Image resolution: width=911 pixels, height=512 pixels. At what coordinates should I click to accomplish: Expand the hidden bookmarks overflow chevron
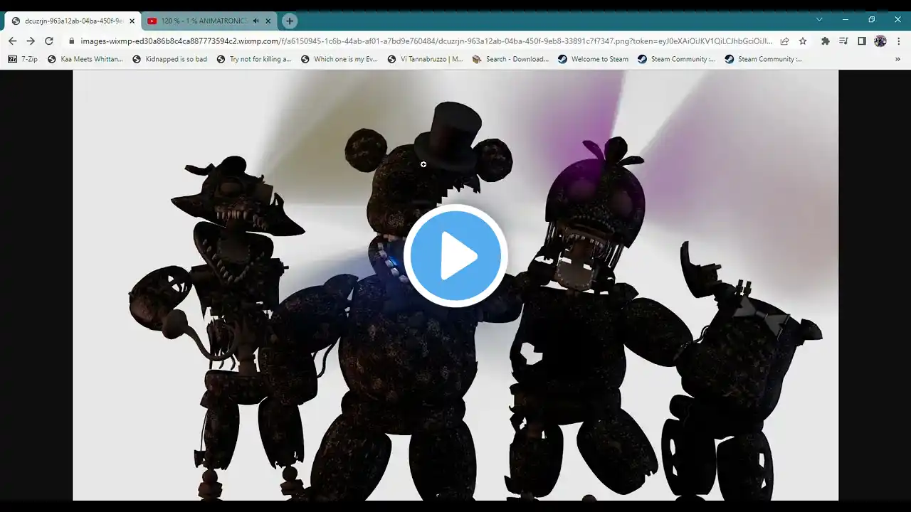pyautogui.click(x=897, y=59)
